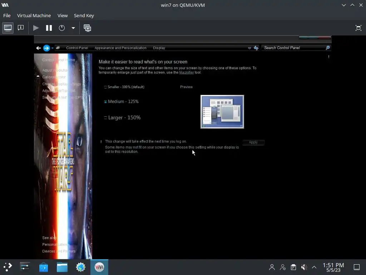Click the Show Desktop button

(x=357, y=267)
